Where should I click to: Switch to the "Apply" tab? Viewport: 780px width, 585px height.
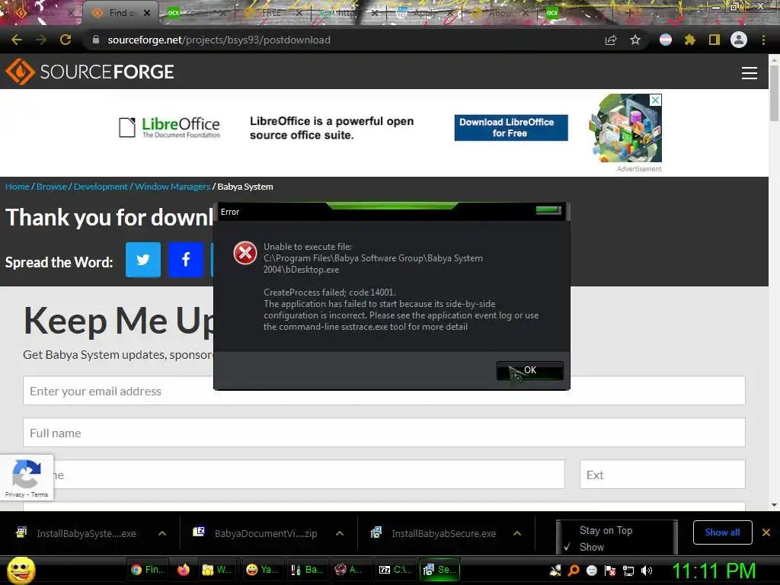pos(425,13)
